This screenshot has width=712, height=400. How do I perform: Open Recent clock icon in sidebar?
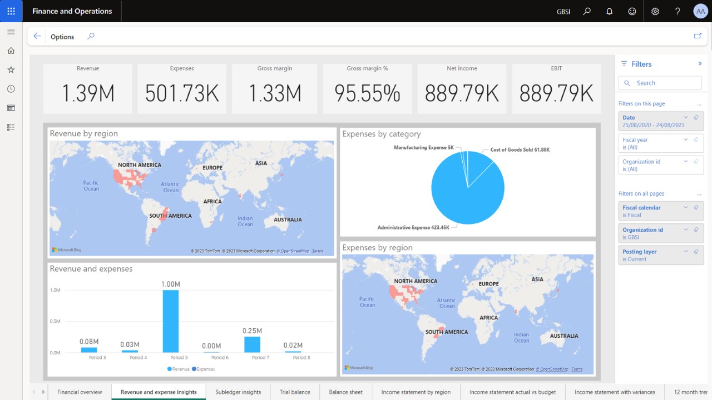11,89
